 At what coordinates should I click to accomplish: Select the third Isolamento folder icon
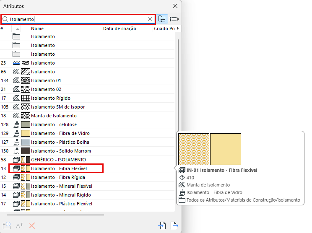point(16,54)
